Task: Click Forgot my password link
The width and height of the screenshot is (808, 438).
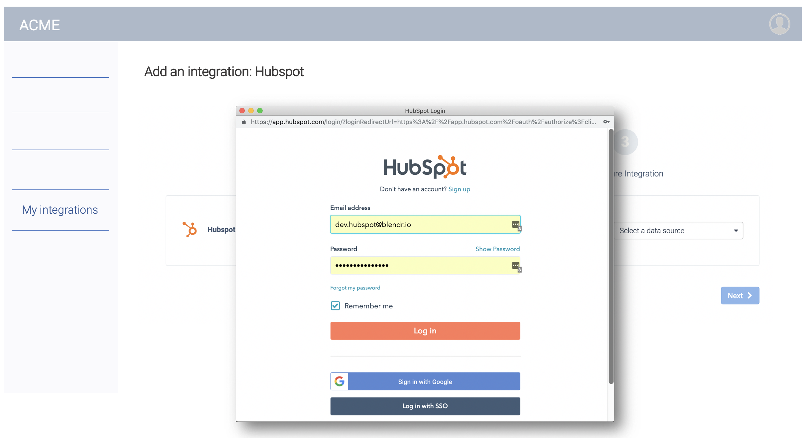Action: click(355, 288)
